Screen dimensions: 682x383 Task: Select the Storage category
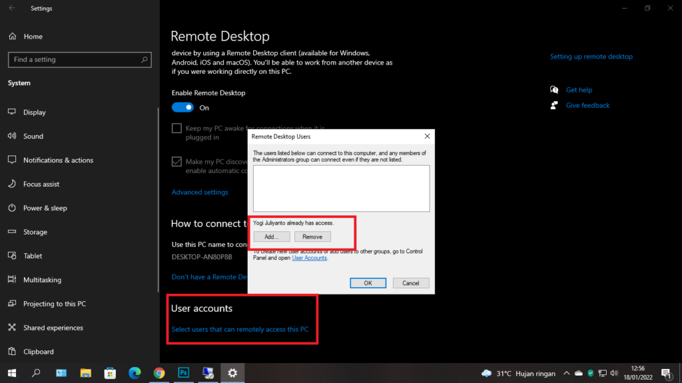click(x=35, y=232)
